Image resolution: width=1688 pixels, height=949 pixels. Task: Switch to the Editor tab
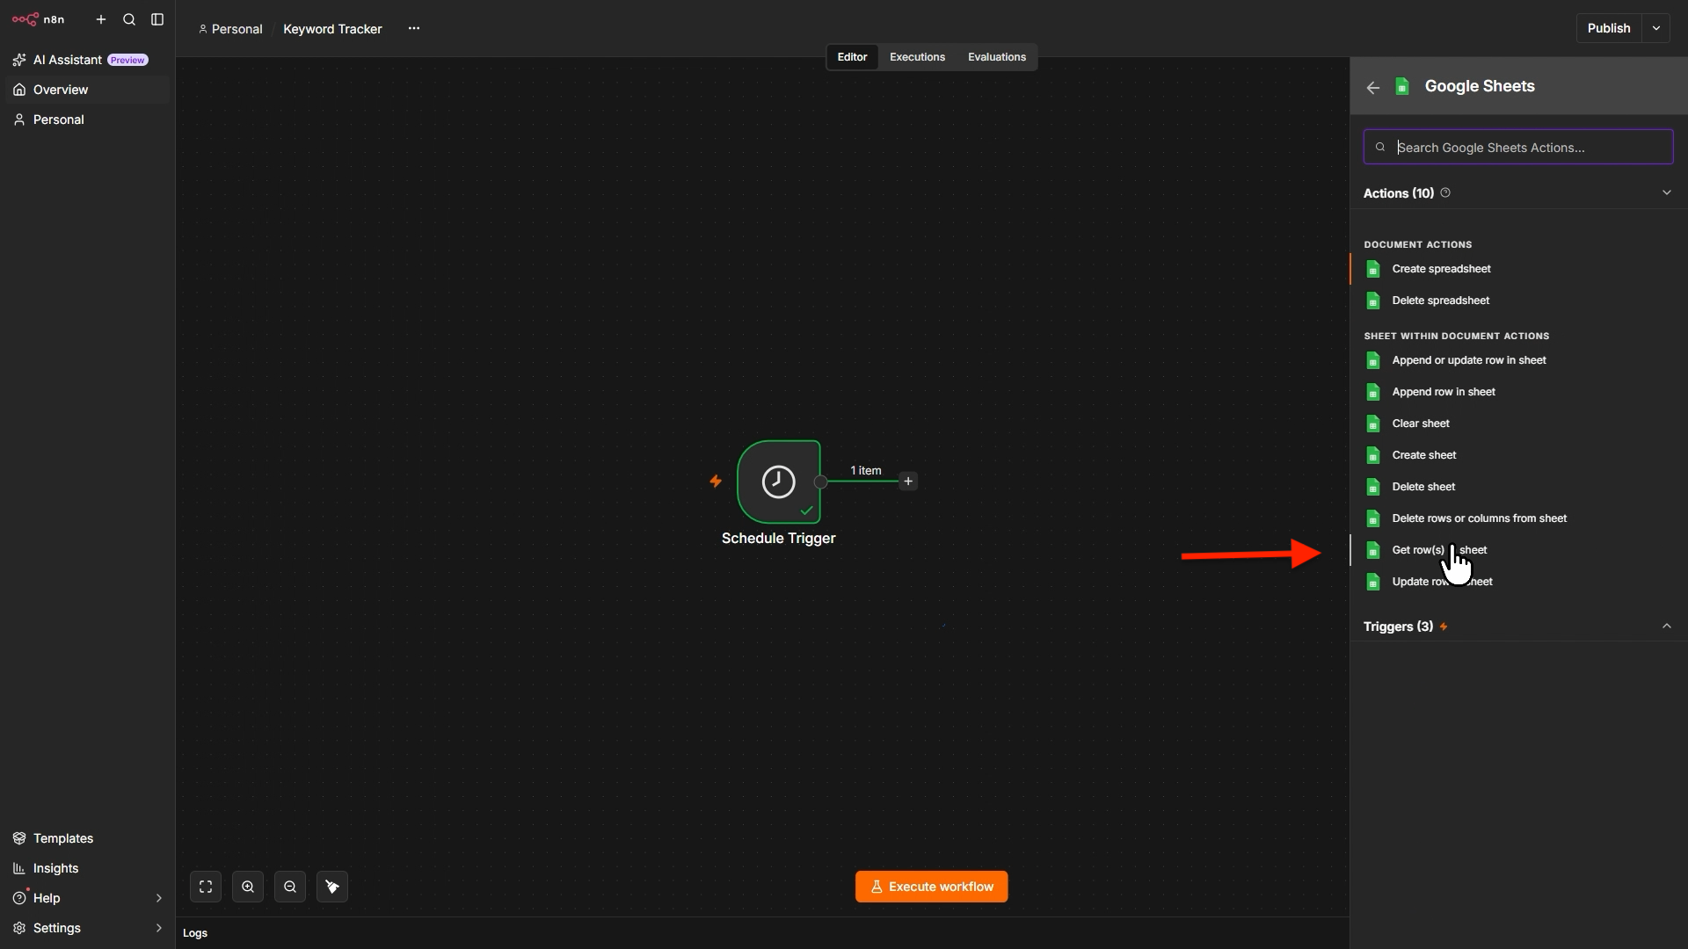pos(852,57)
